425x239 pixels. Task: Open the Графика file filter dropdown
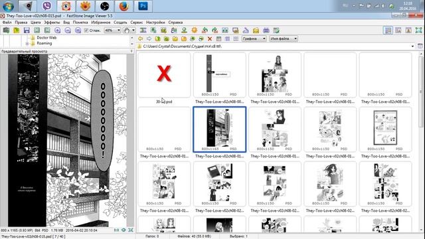(254, 39)
